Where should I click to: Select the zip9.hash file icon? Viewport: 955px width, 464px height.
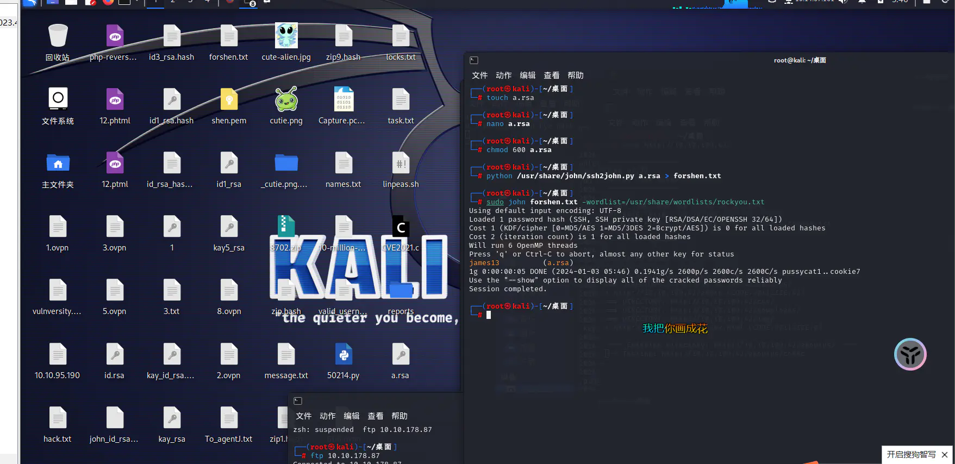(344, 36)
